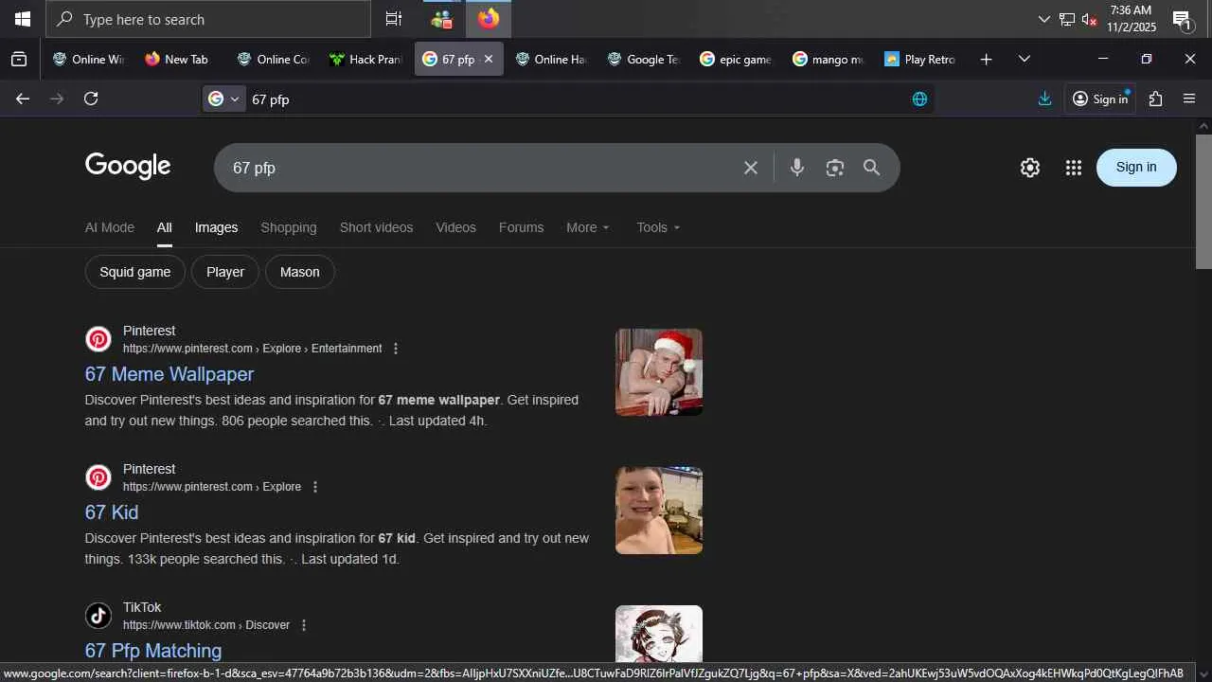
Task: Toggle the muted volume tray icon
Action: 1090,19
